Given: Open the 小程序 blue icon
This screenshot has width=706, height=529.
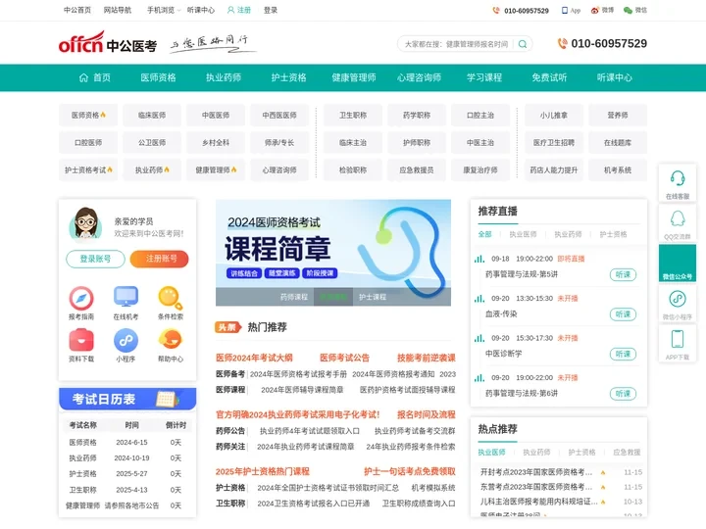Looking at the screenshot, I should [x=126, y=340].
